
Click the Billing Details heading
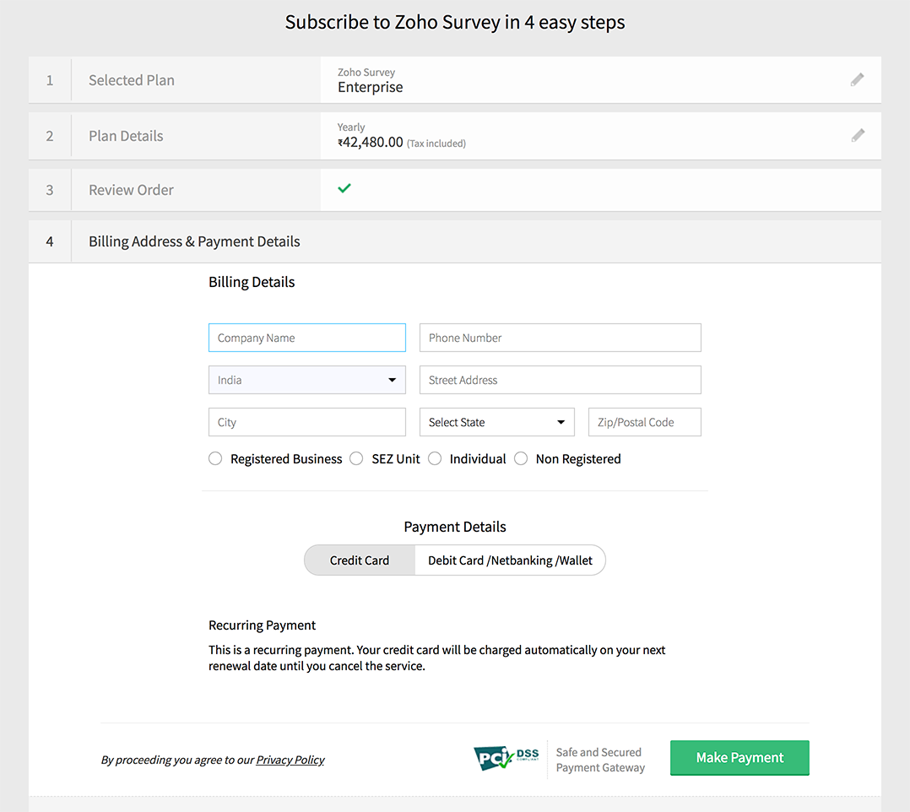pos(252,282)
